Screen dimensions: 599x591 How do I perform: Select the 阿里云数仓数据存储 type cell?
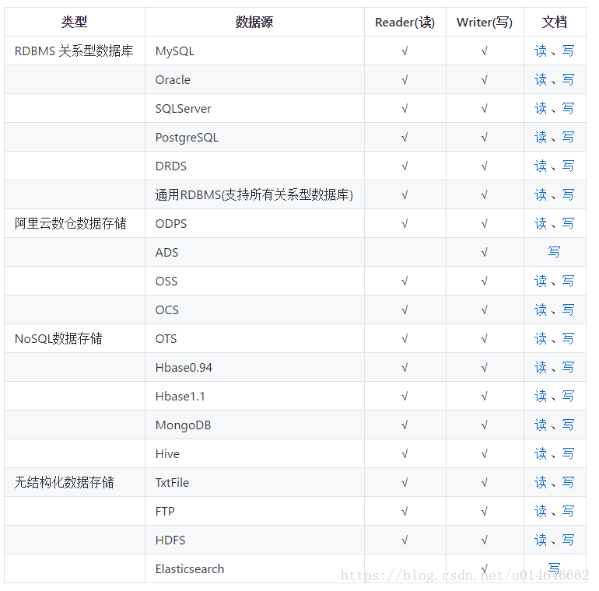pos(75,223)
